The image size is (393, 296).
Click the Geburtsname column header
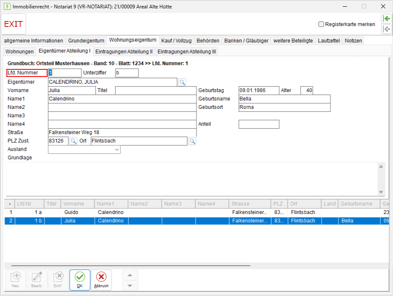point(359,204)
